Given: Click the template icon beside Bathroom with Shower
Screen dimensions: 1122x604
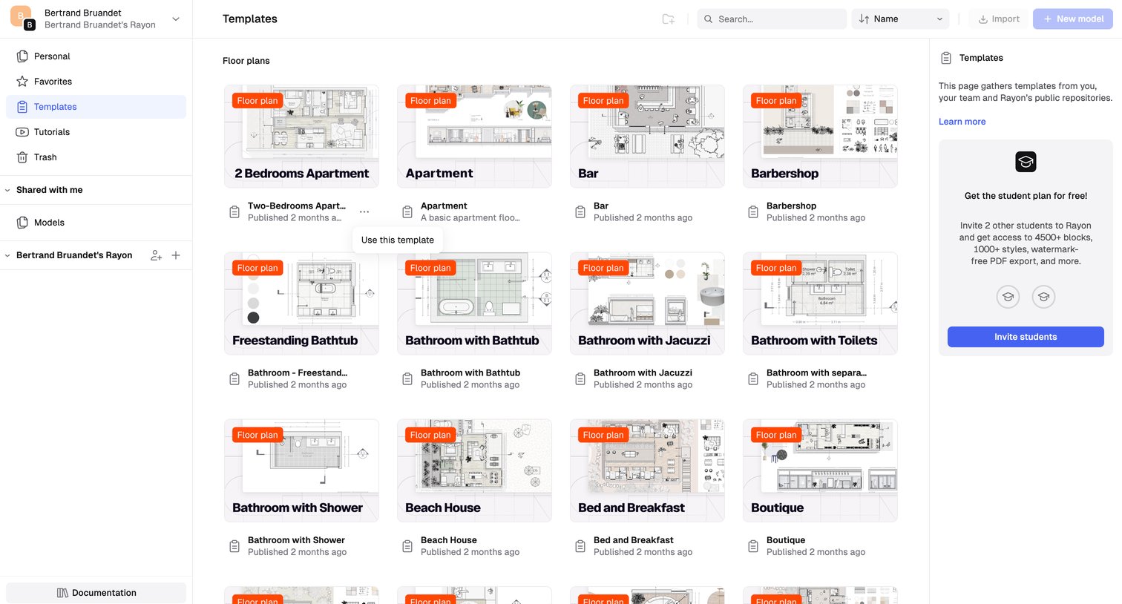Looking at the screenshot, I should click(234, 546).
